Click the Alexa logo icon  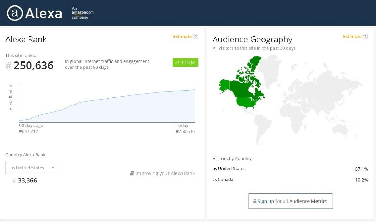click(x=15, y=13)
